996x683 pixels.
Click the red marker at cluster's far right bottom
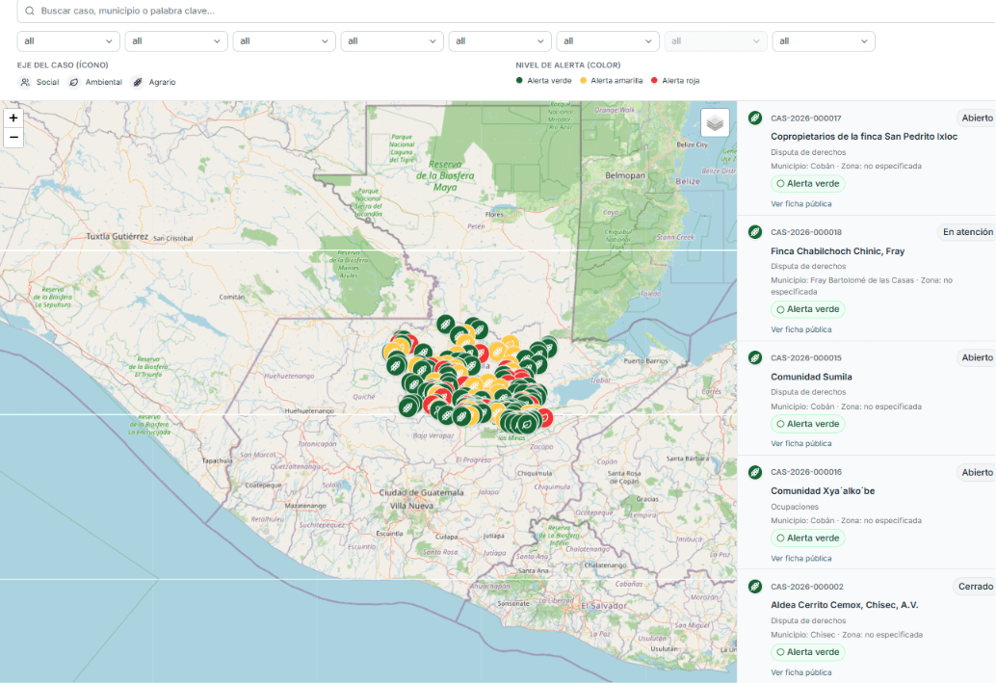point(544,417)
